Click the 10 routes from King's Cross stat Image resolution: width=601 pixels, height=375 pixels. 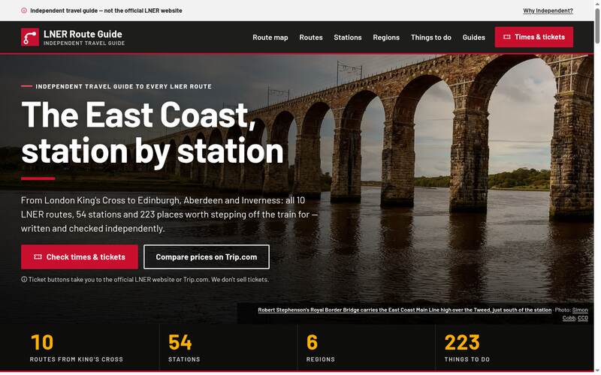pos(77,348)
